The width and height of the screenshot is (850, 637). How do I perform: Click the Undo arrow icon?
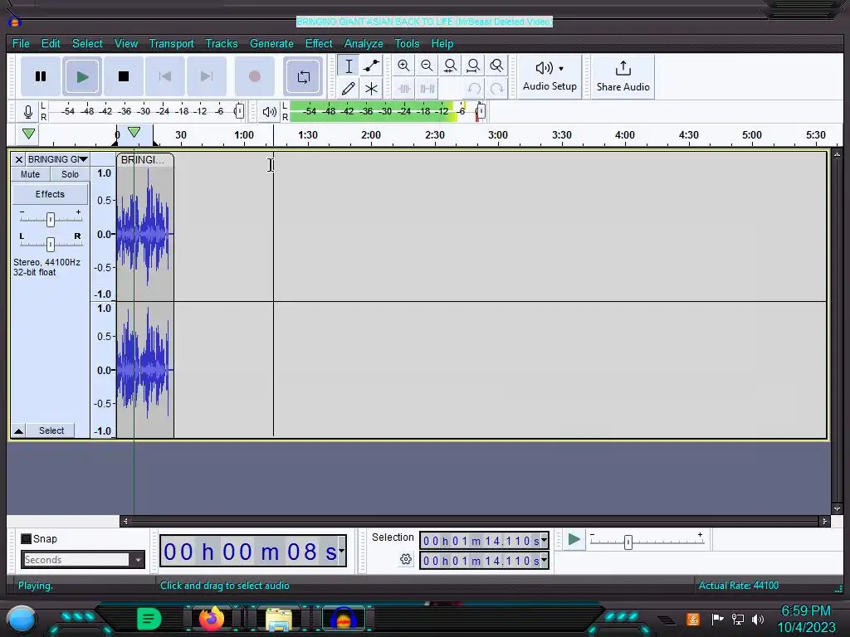click(474, 88)
